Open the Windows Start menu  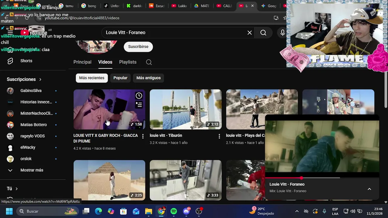9,211
